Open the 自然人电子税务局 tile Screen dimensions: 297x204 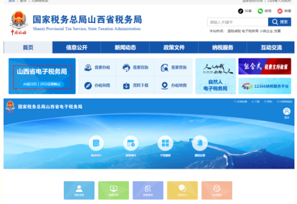[216, 76]
